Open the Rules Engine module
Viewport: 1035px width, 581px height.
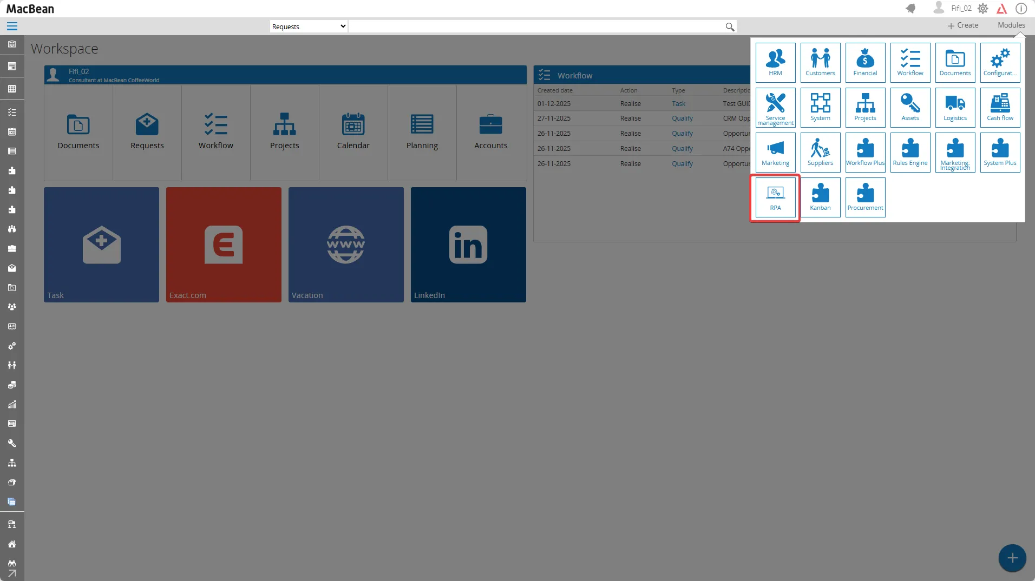pyautogui.click(x=909, y=152)
